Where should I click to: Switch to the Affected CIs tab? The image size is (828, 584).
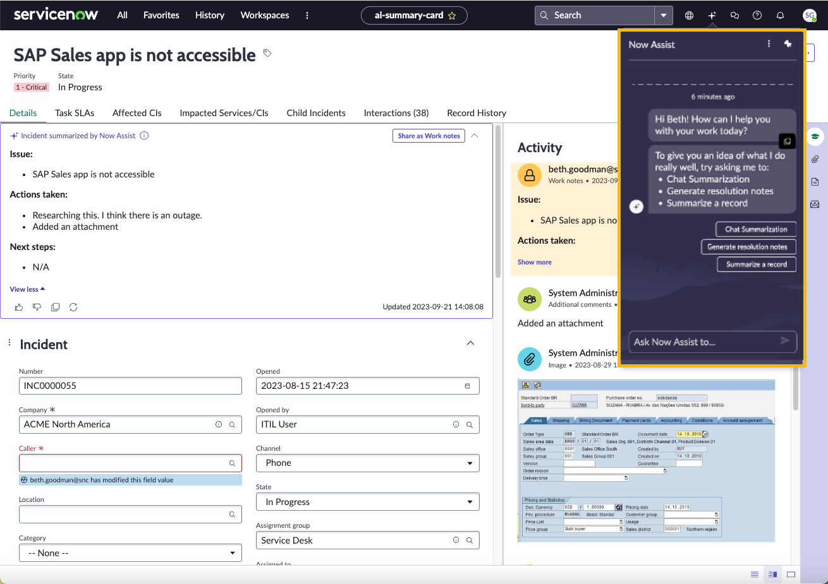(137, 113)
